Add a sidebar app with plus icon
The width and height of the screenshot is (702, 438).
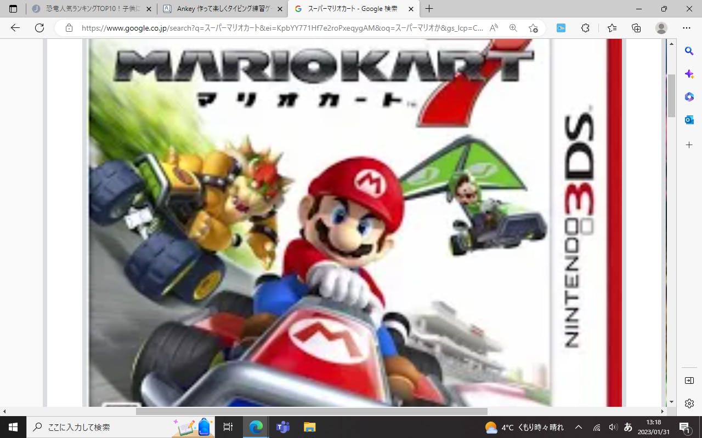[689, 145]
